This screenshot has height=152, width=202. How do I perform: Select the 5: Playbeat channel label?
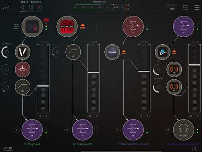(x=32, y=144)
